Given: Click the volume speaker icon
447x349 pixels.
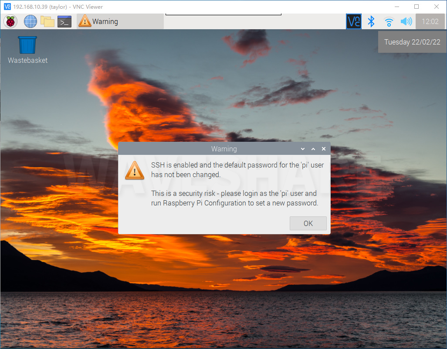Looking at the screenshot, I should (x=406, y=21).
